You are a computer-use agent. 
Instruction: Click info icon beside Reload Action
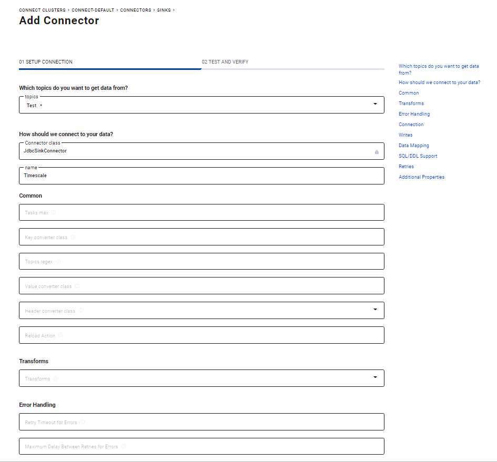(x=60, y=335)
